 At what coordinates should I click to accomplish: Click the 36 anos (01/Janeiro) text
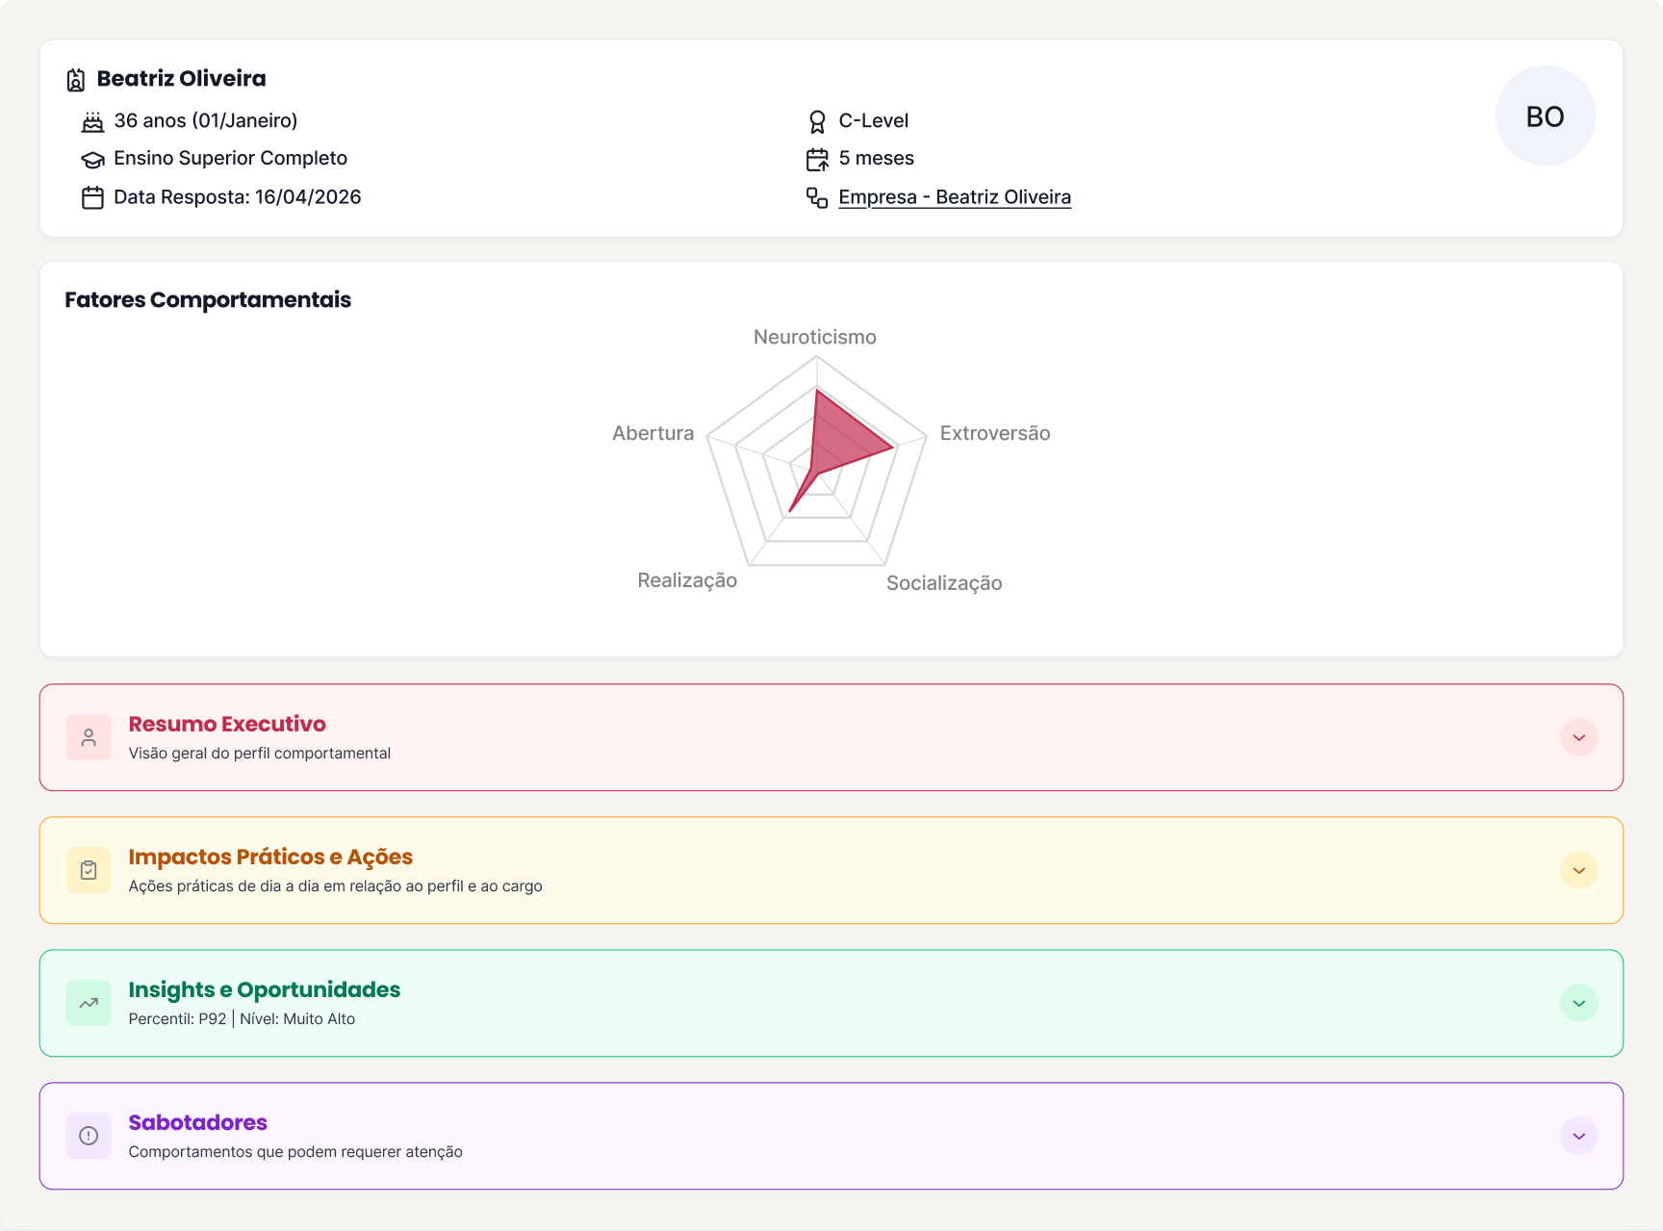(x=206, y=121)
